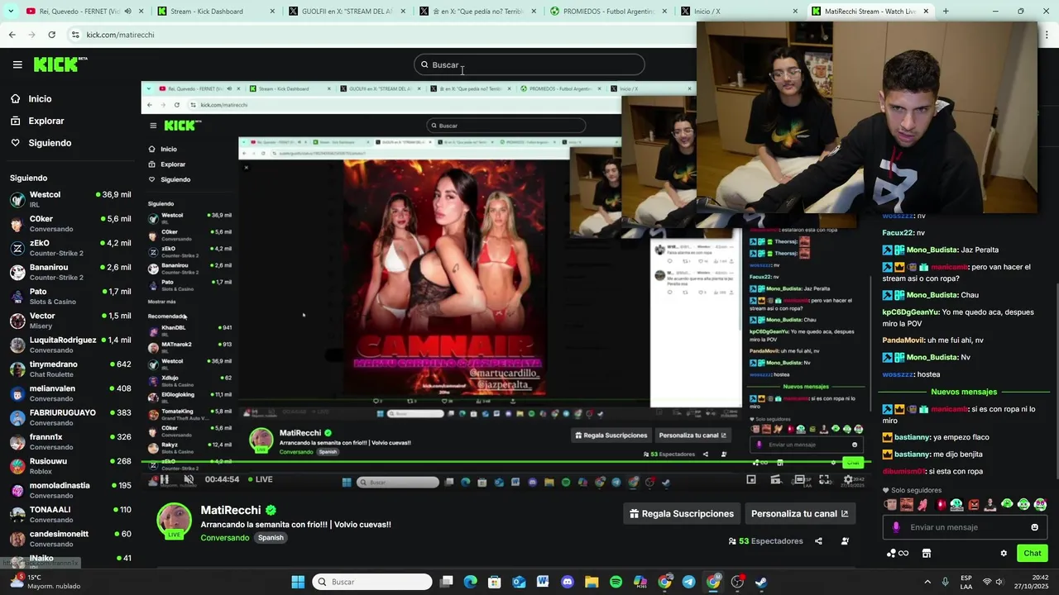Open MatiRecchi channel avatar
The height and width of the screenshot is (595, 1059).
tap(174, 521)
